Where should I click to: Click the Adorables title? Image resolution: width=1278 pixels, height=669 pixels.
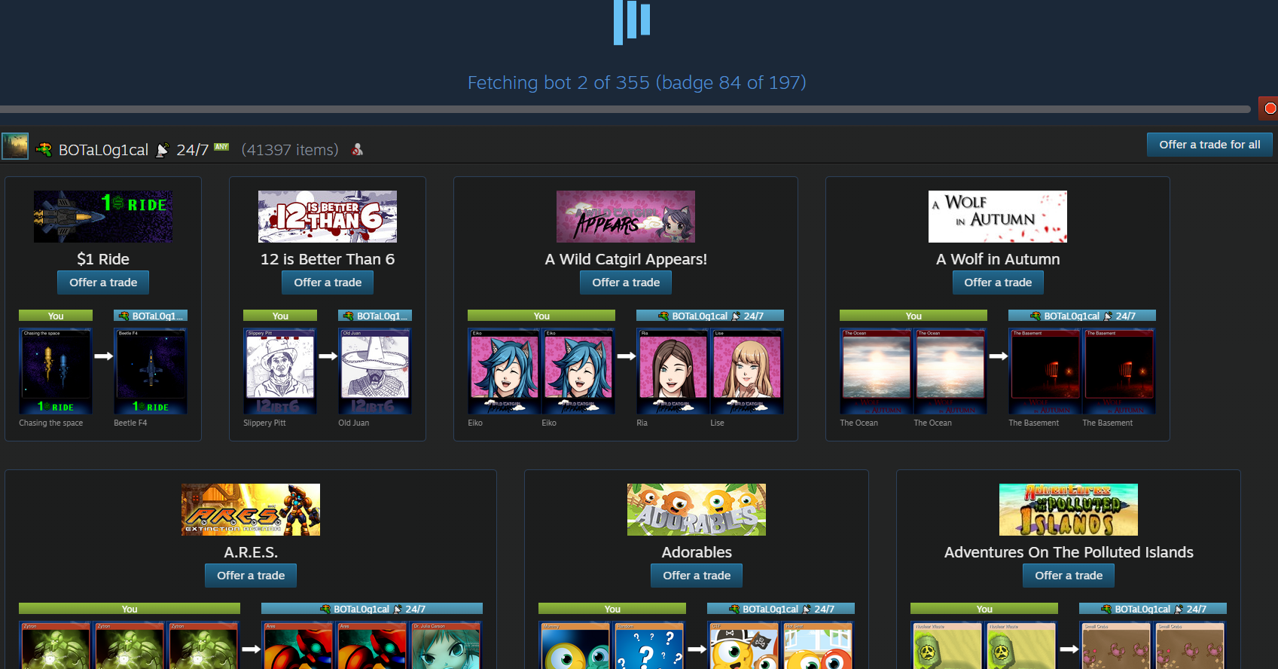click(697, 552)
